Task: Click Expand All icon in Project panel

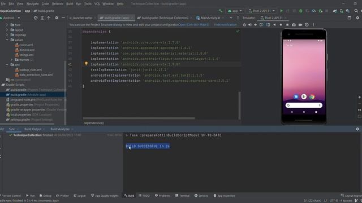Action: point(42,17)
